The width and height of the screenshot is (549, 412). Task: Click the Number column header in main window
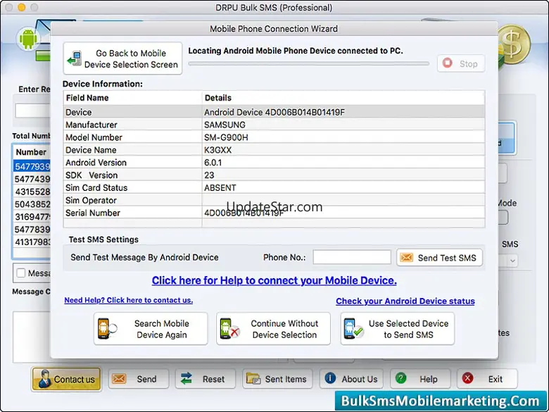pos(32,152)
